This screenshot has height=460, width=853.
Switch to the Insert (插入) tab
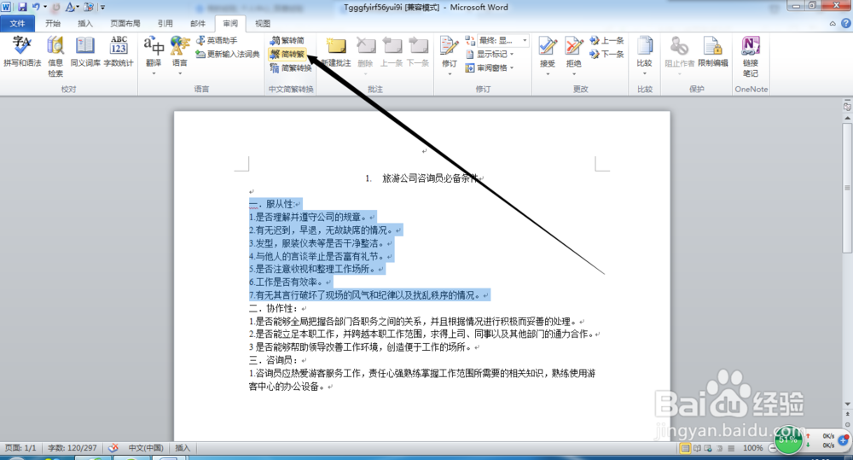[85, 23]
